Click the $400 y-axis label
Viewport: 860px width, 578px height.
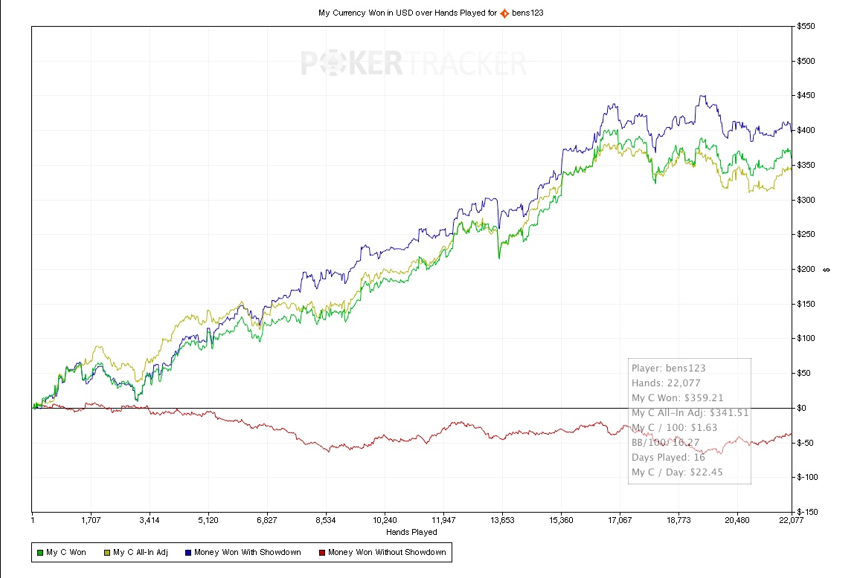(806, 131)
